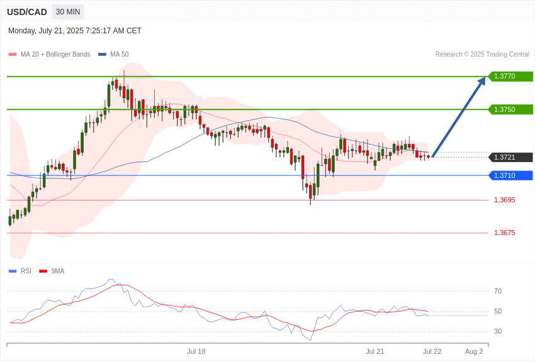Image resolution: width=535 pixels, height=362 pixels.
Task: Click the date and time stamp text
Action: [75, 31]
